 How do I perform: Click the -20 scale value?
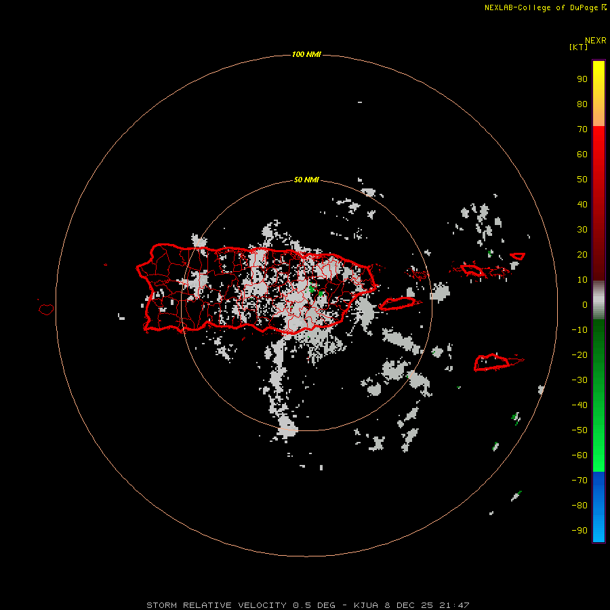coord(579,354)
